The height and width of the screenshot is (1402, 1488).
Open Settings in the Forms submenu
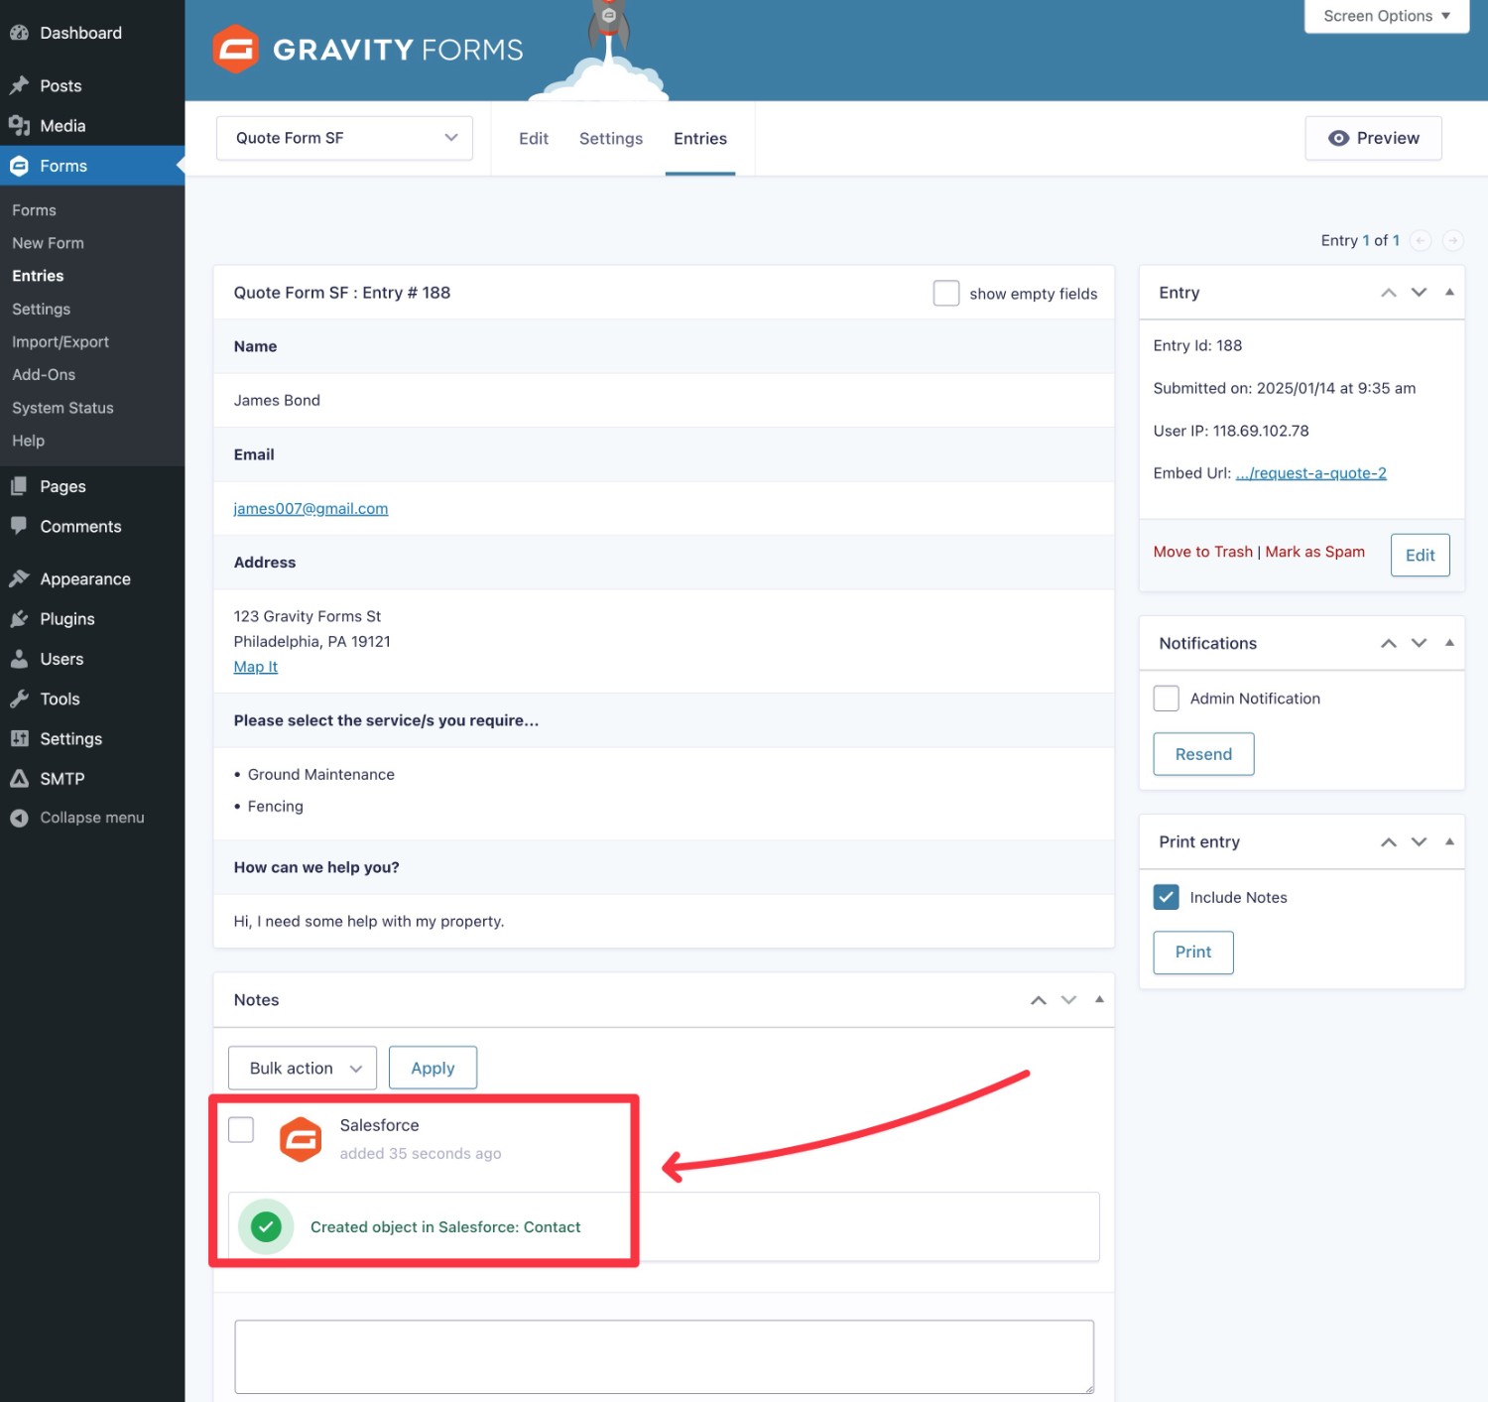(42, 310)
